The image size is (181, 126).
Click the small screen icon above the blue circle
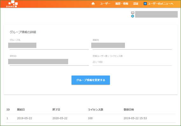(x=133, y=13)
